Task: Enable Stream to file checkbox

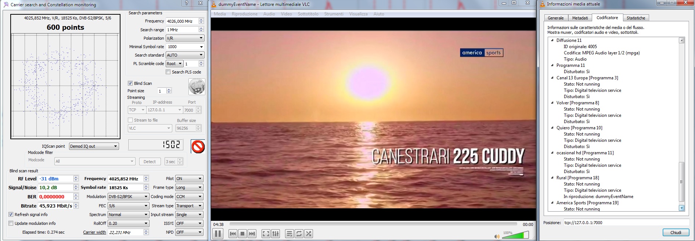Action: (x=130, y=120)
